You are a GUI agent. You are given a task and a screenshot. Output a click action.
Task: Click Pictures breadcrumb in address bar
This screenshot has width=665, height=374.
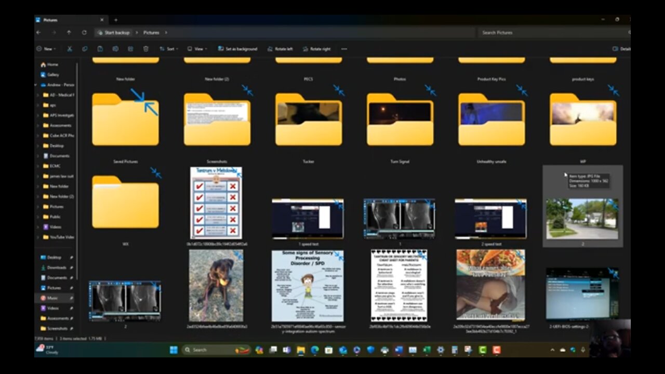click(151, 32)
